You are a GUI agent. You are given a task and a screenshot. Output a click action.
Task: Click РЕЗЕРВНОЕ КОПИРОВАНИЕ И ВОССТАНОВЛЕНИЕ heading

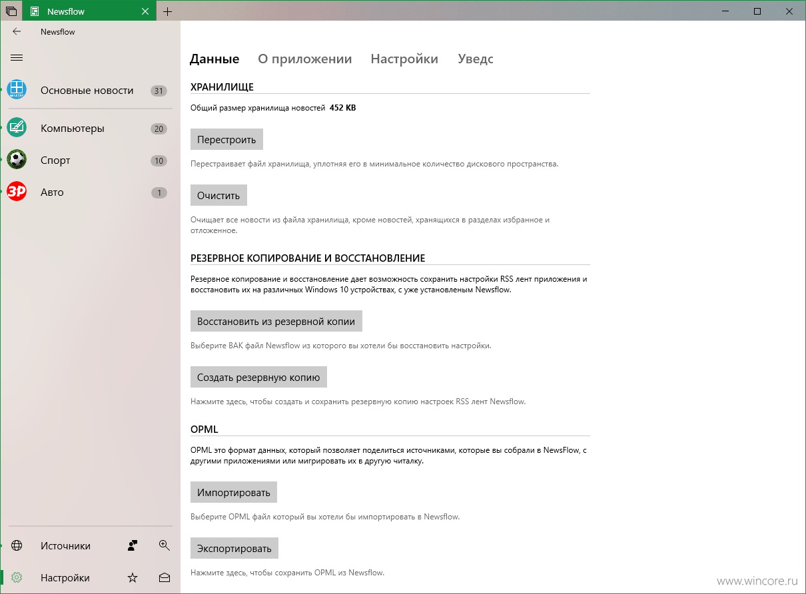pyautogui.click(x=308, y=258)
